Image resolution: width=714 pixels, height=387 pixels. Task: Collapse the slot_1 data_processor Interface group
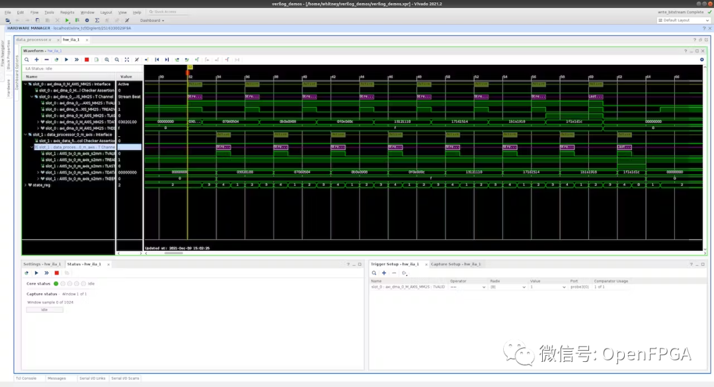pyautogui.click(x=26, y=134)
